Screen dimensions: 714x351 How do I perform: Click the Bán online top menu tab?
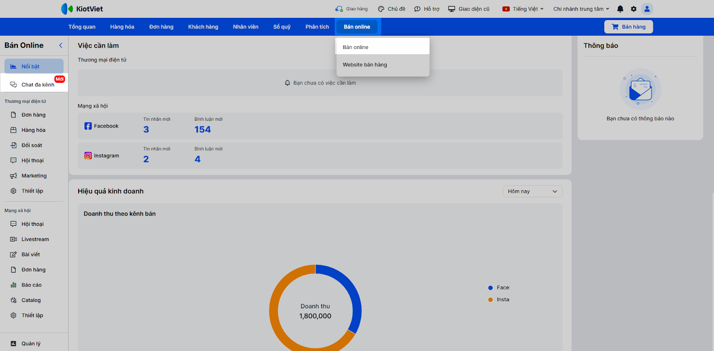[x=357, y=27]
